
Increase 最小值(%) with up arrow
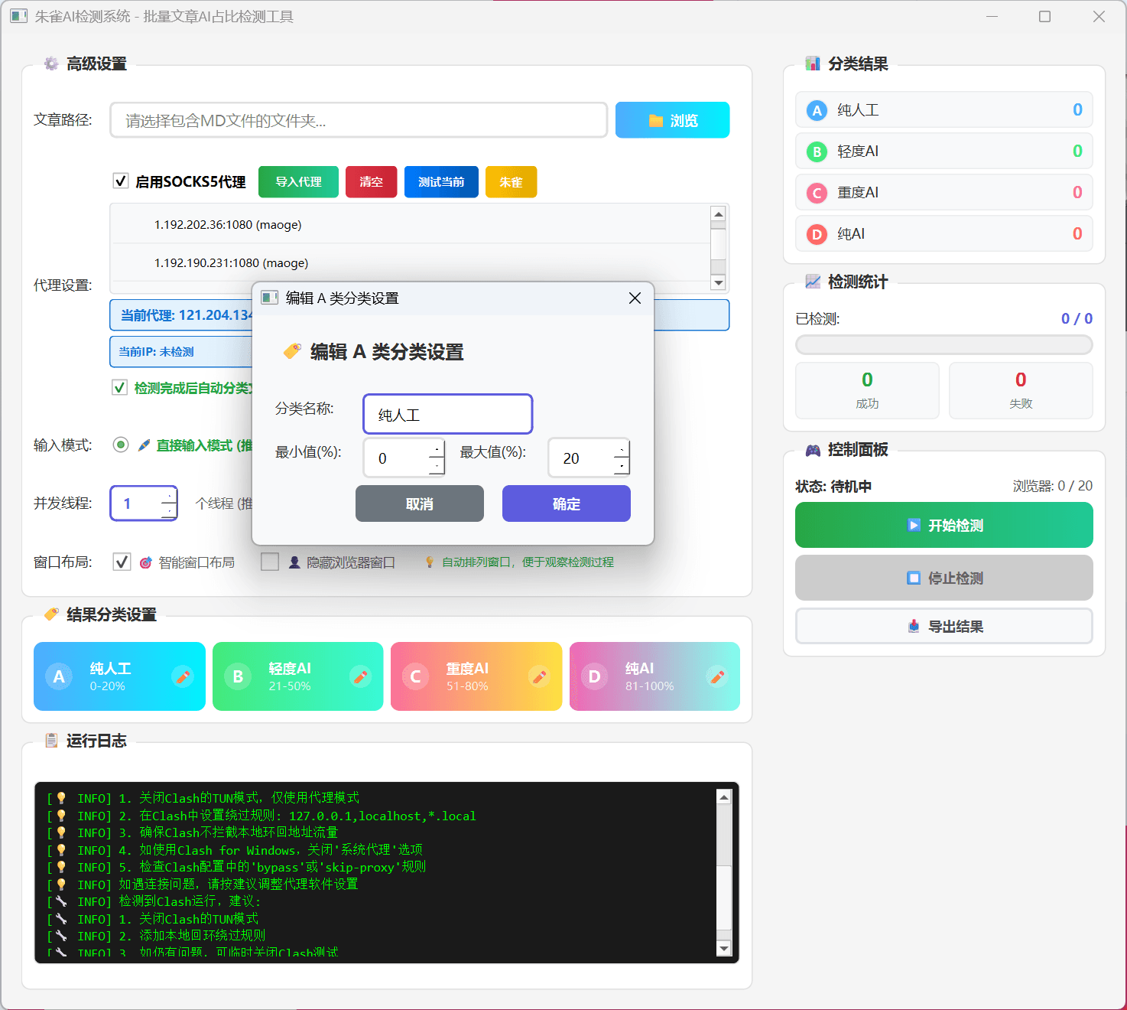[437, 449]
